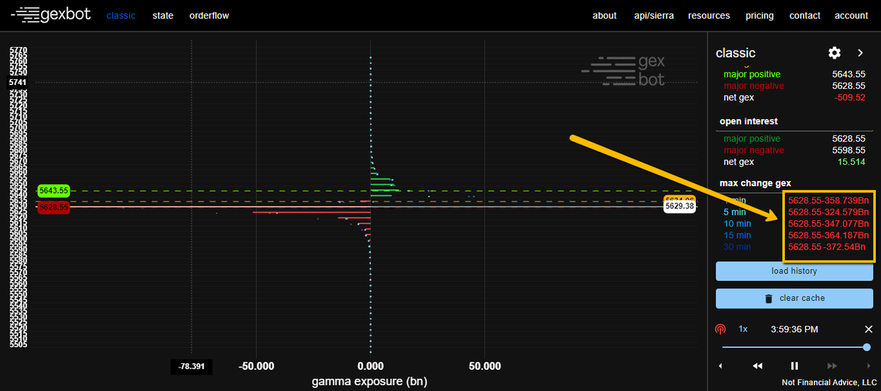881x391 pixels.
Task: Click the 5628.55-324.579Bn value
Action: 828,212
